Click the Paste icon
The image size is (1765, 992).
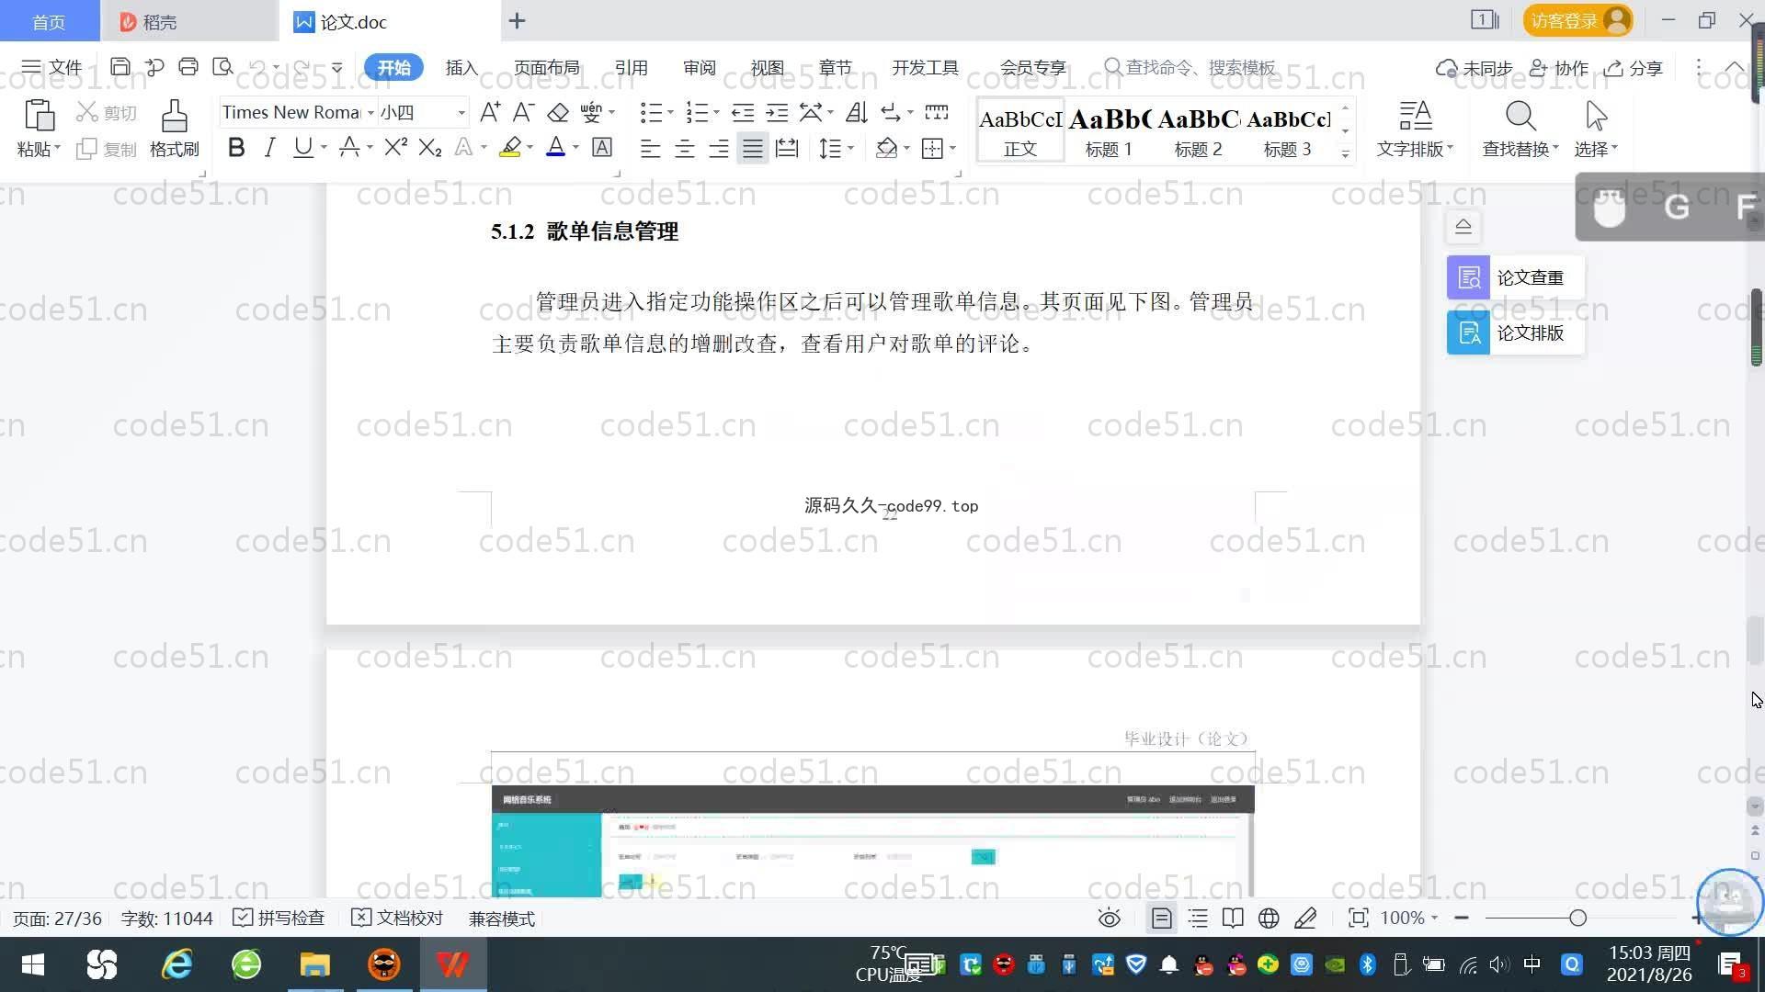(x=38, y=117)
